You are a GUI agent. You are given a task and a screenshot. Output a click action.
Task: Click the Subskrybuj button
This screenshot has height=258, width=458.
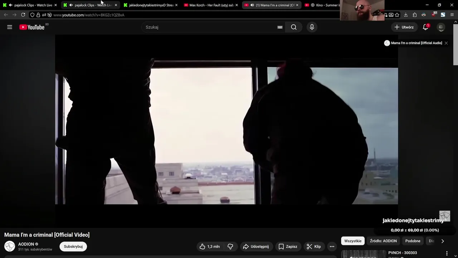coord(73,247)
